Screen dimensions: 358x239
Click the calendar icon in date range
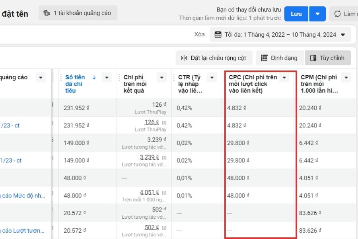click(218, 35)
